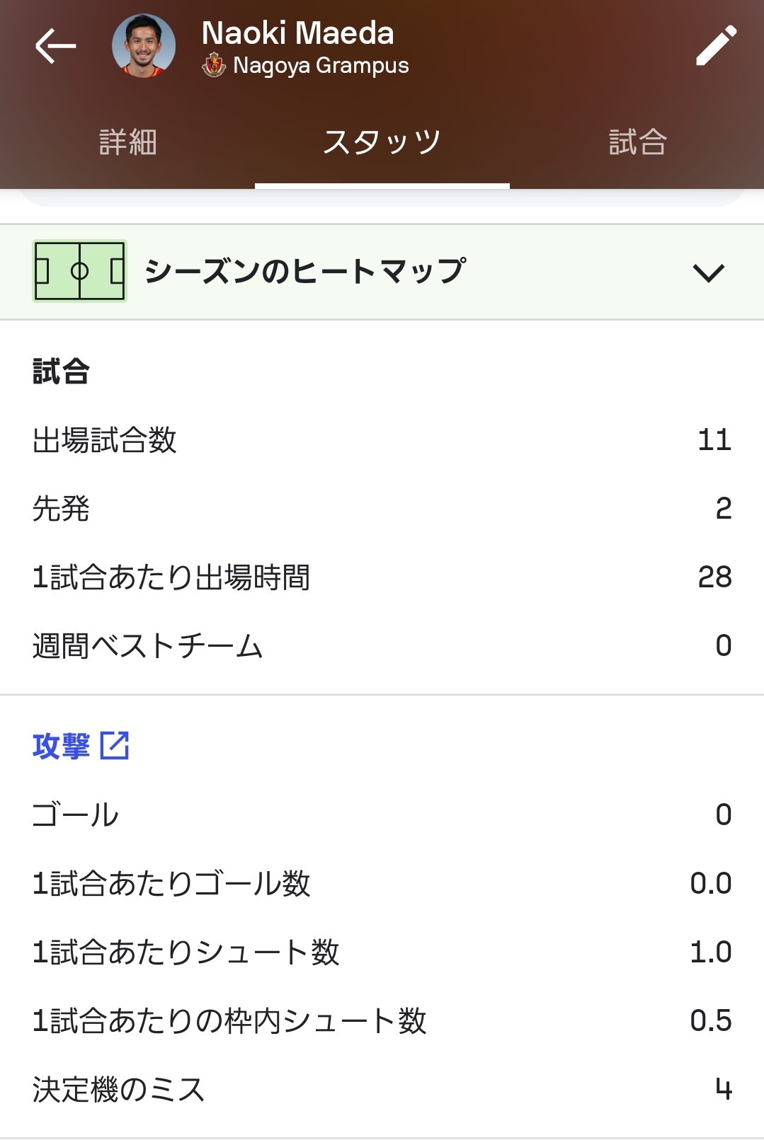Select the スタッツ tab
Image resolution: width=764 pixels, height=1140 pixels.
coord(382,142)
